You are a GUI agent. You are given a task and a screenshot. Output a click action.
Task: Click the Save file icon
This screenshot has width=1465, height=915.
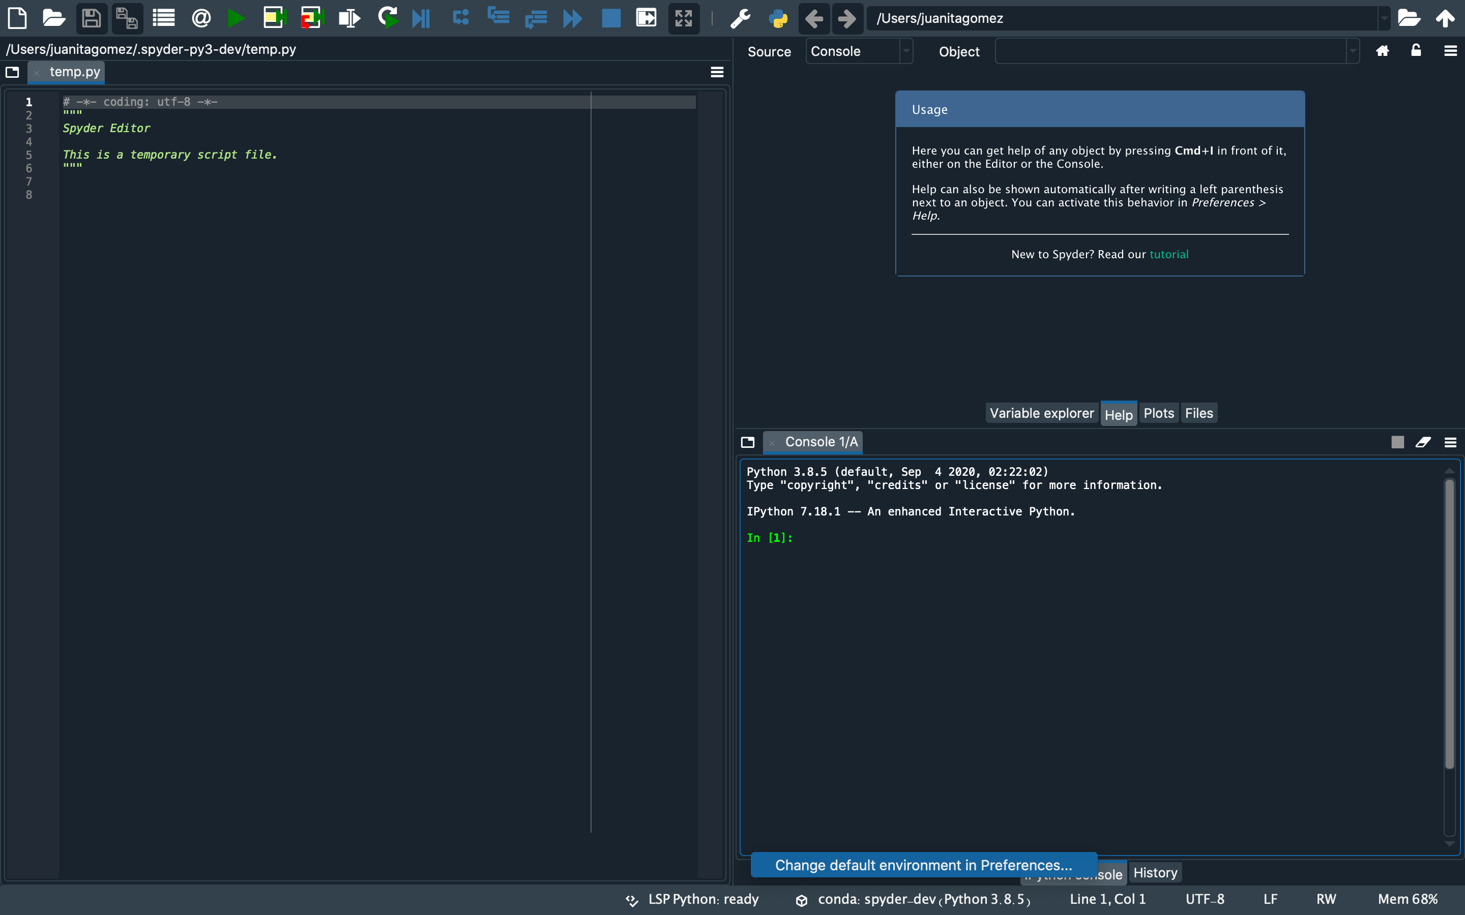coord(92,18)
